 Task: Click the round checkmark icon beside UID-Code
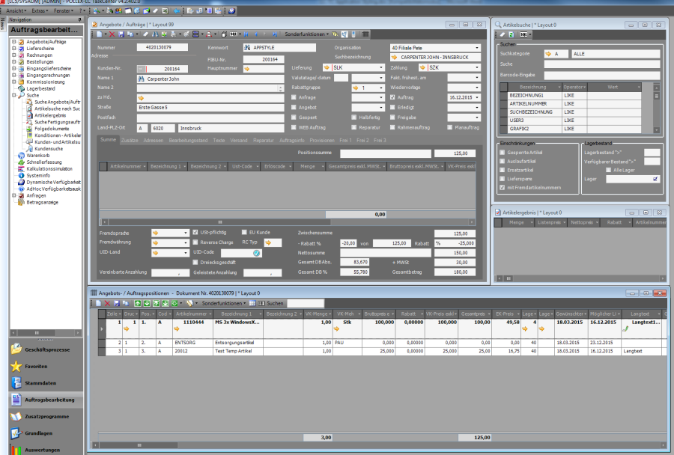[257, 253]
